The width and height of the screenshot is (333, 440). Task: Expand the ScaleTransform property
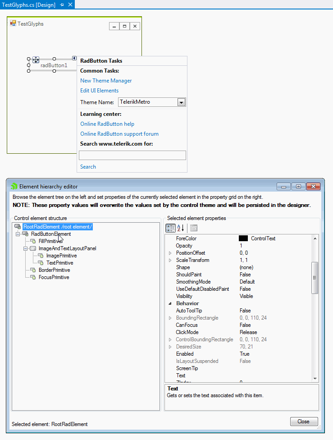pyautogui.click(x=170, y=261)
